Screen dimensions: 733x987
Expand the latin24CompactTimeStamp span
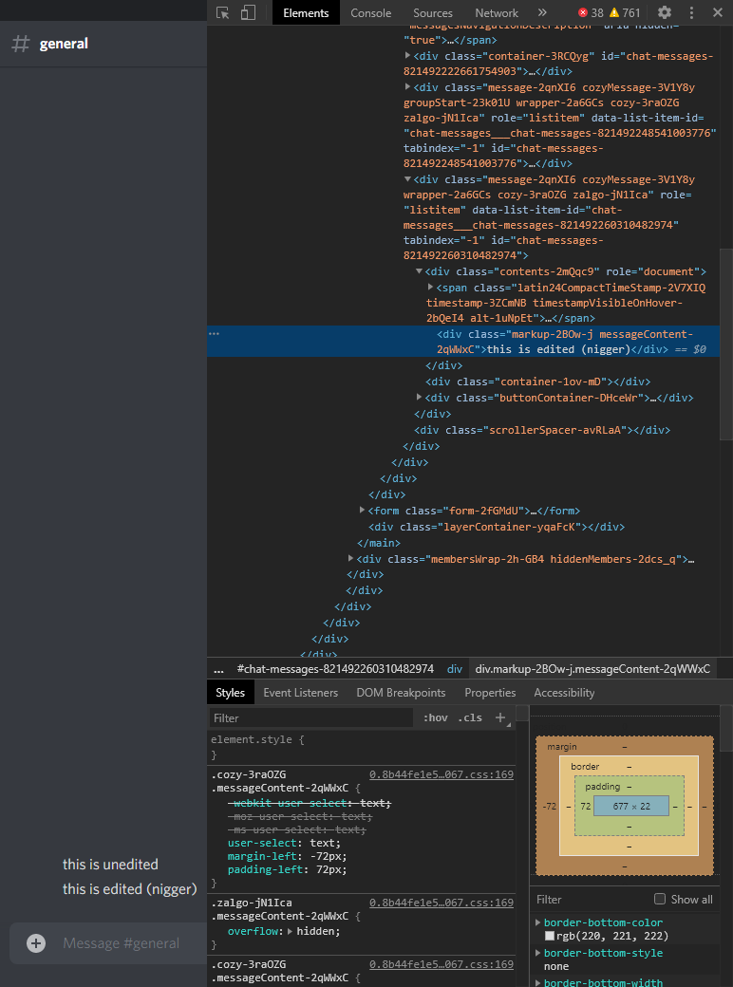[431, 287]
